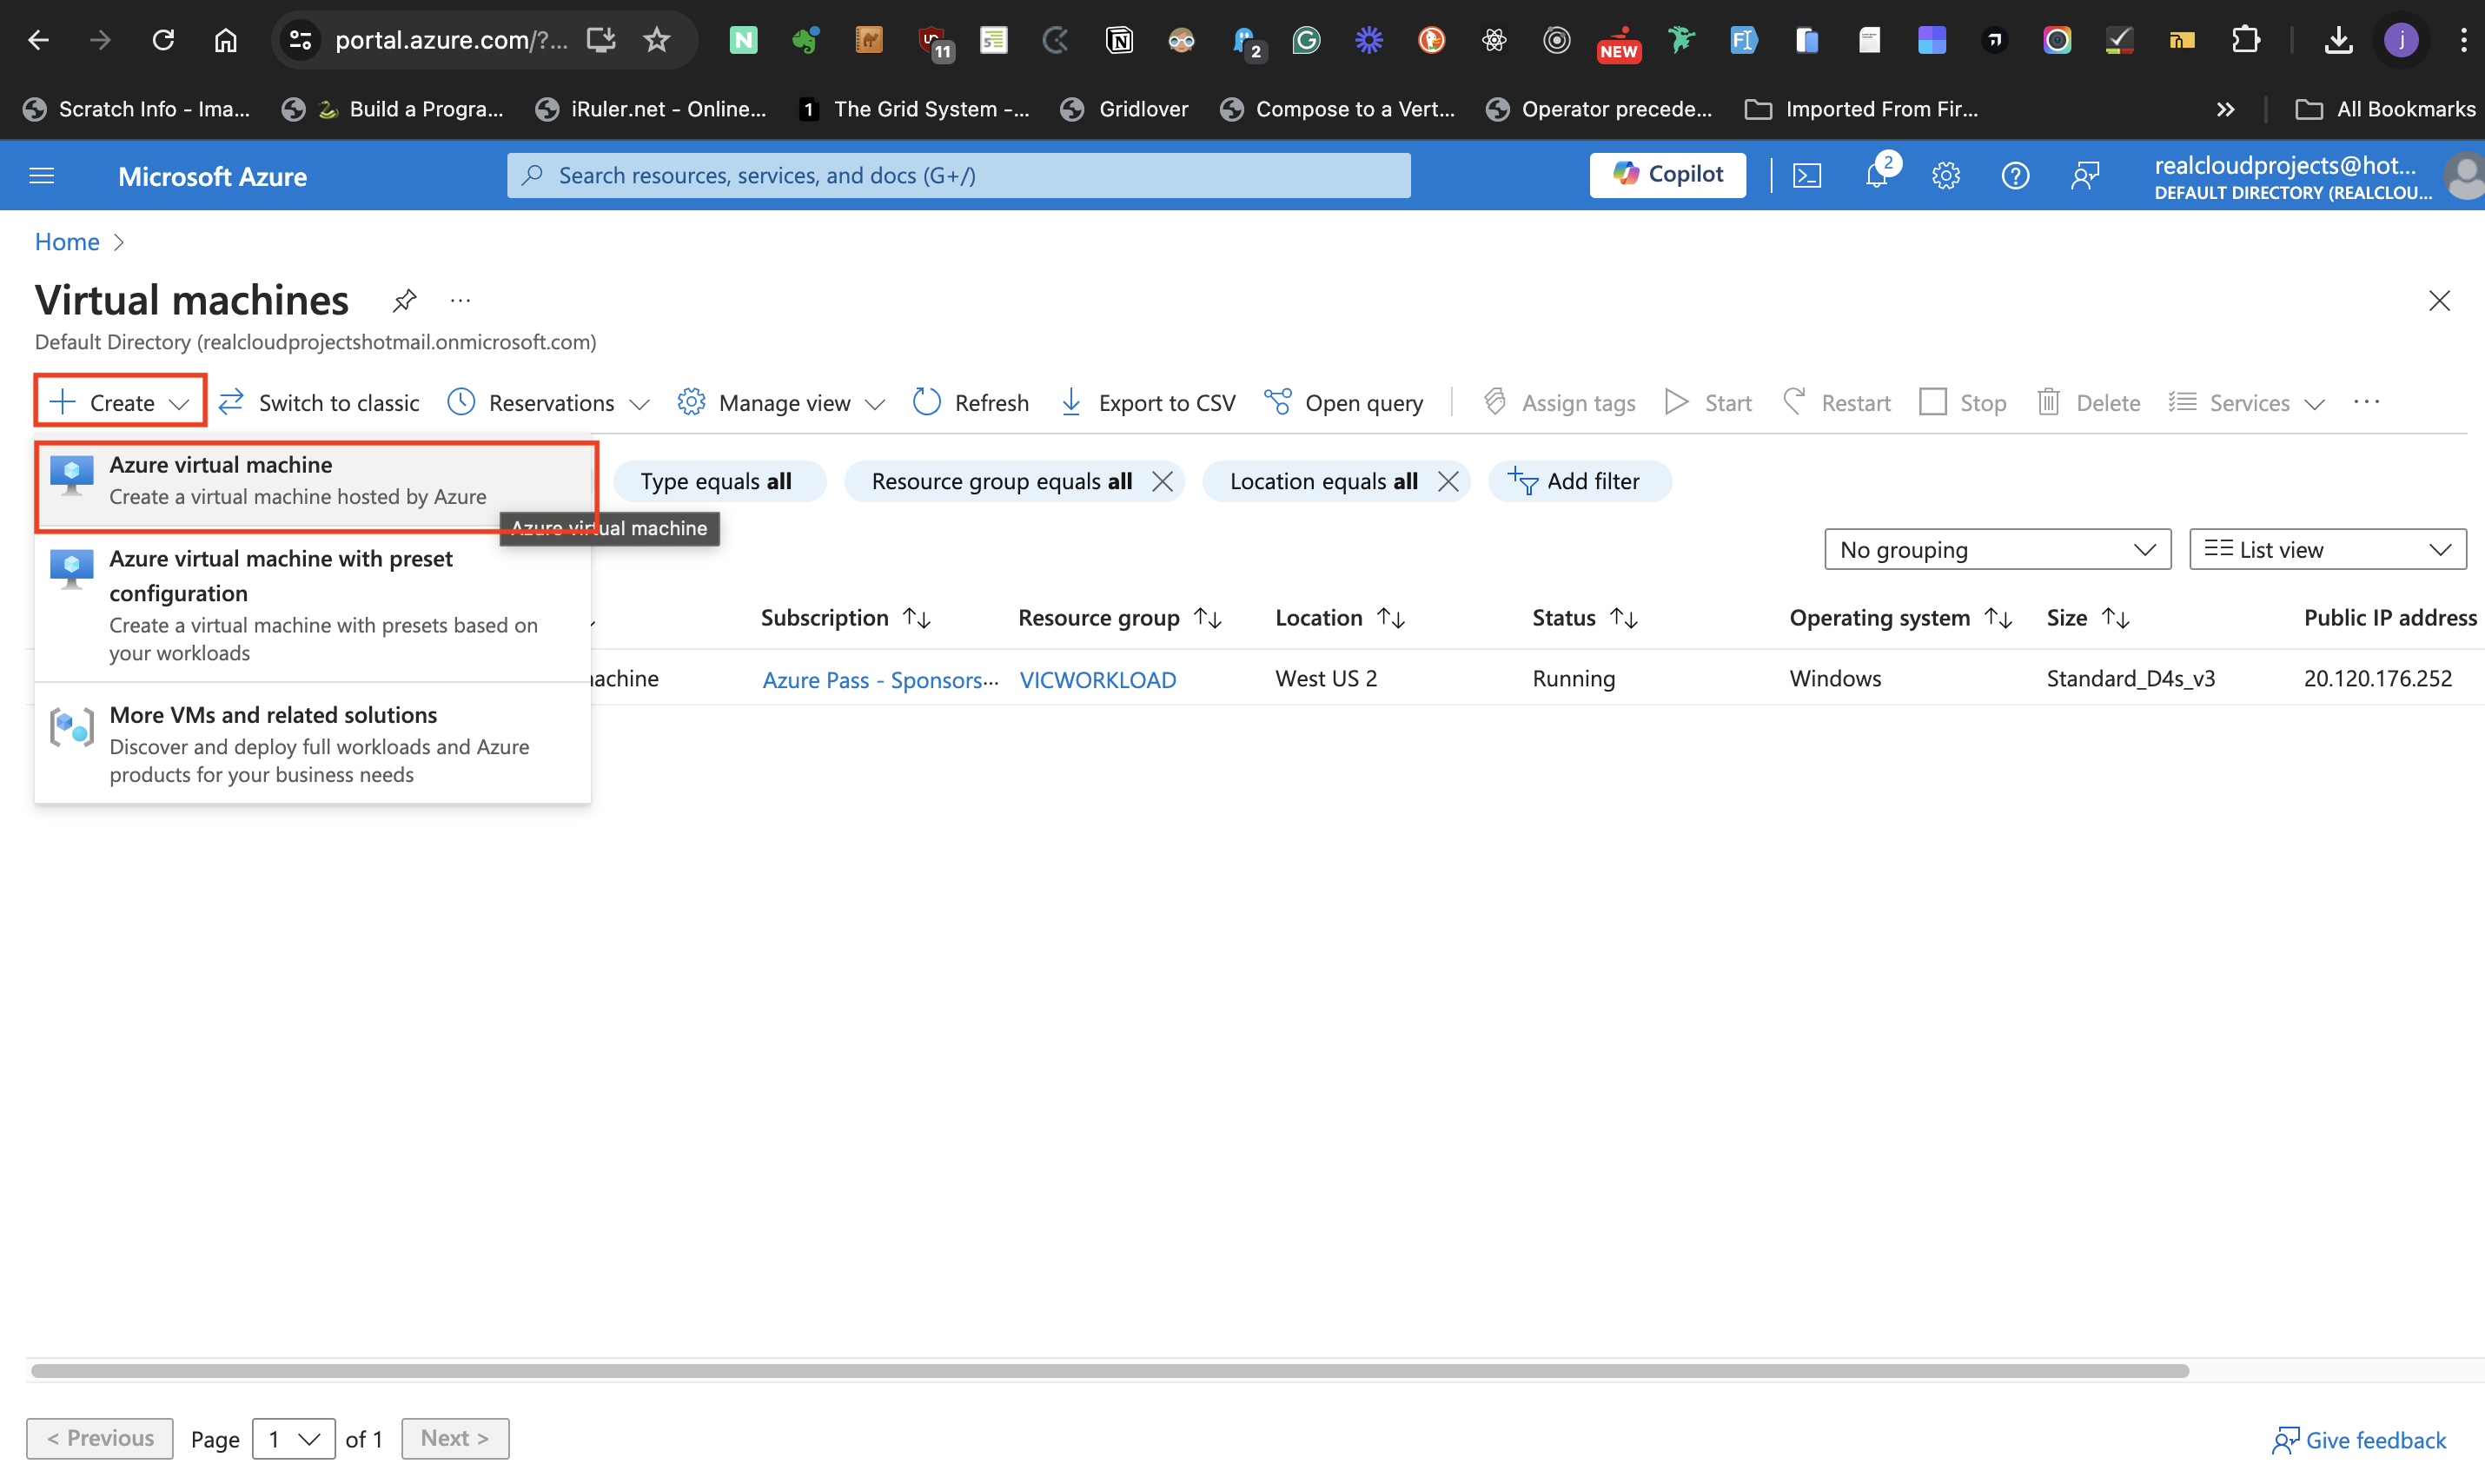
Task: Choose More VMs and related solutions
Action: 273,714
